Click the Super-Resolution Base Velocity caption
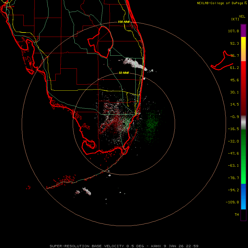Image resolution: width=248 pixels, height=248 pixels. click(124, 246)
